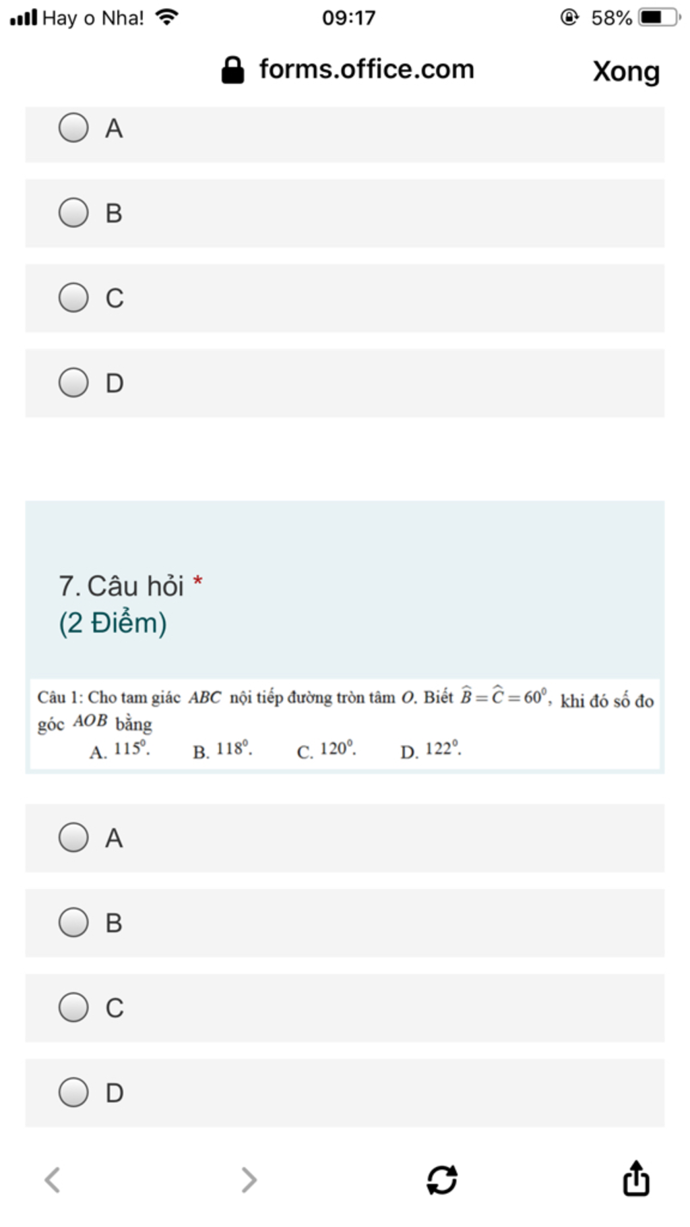
Task: Tap the Wi-Fi status icon
Action: 166,17
